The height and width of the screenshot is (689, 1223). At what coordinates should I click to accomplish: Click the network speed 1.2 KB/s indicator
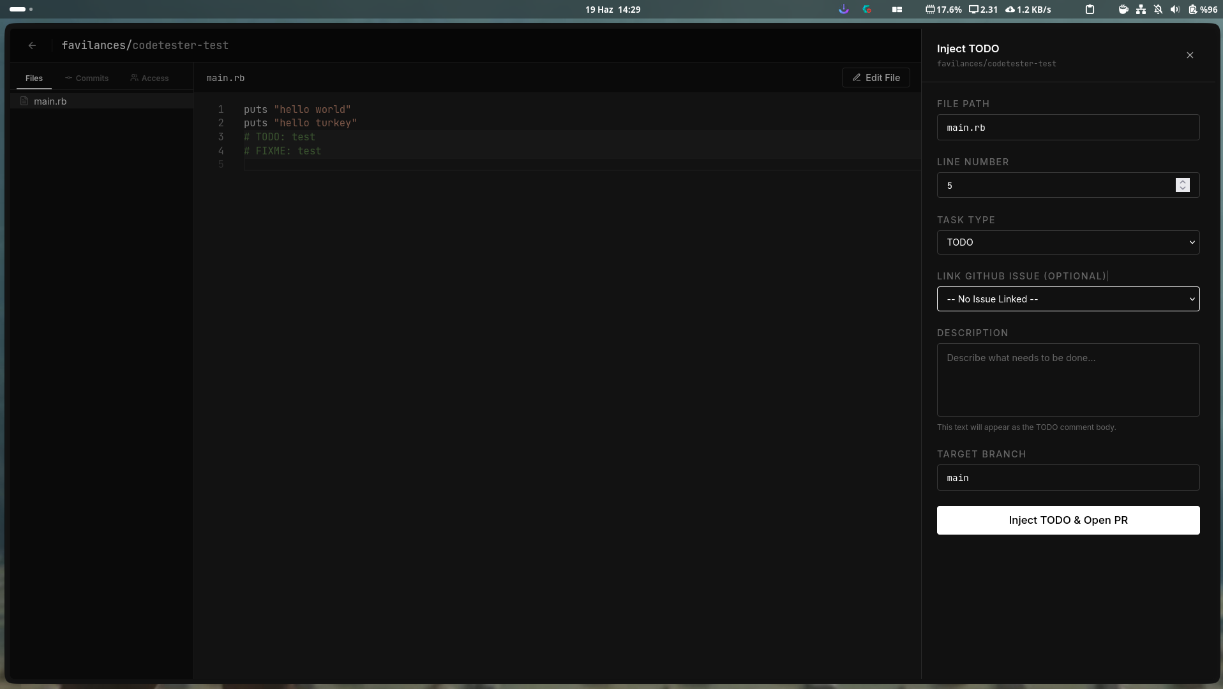(1028, 10)
